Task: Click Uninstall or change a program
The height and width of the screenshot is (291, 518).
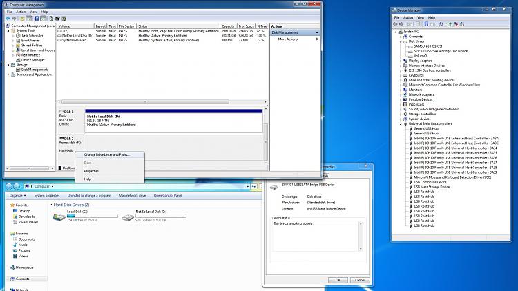Action: tap(89, 195)
